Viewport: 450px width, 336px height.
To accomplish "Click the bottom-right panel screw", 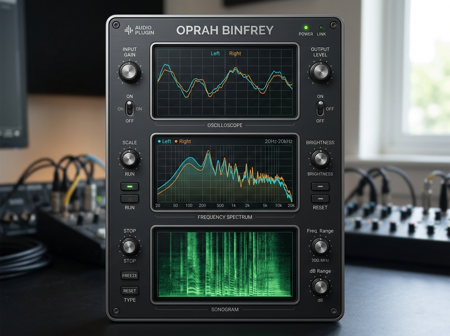I will pos(334,310).
